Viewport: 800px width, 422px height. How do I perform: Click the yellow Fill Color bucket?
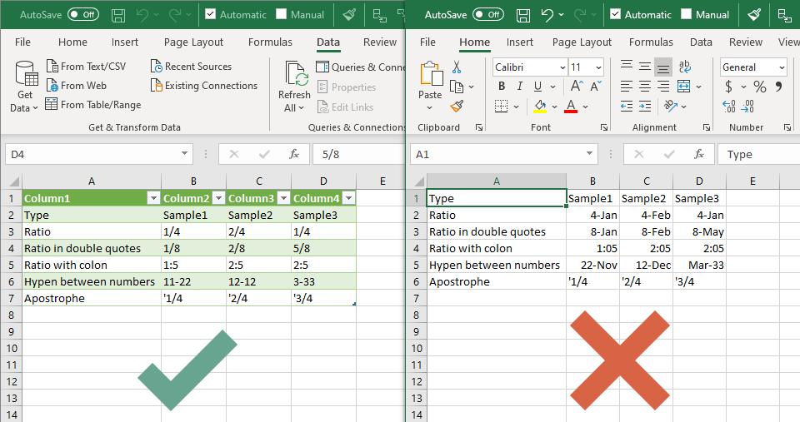(540, 106)
